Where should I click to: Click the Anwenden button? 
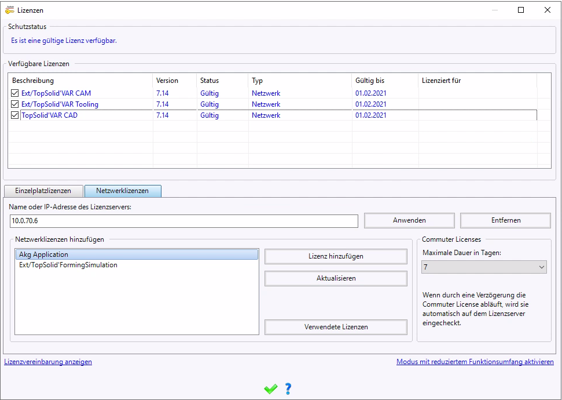[x=409, y=220]
